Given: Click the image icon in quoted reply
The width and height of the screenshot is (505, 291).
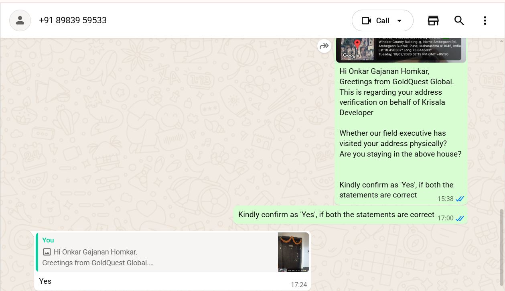Looking at the screenshot, I should [47, 252].
